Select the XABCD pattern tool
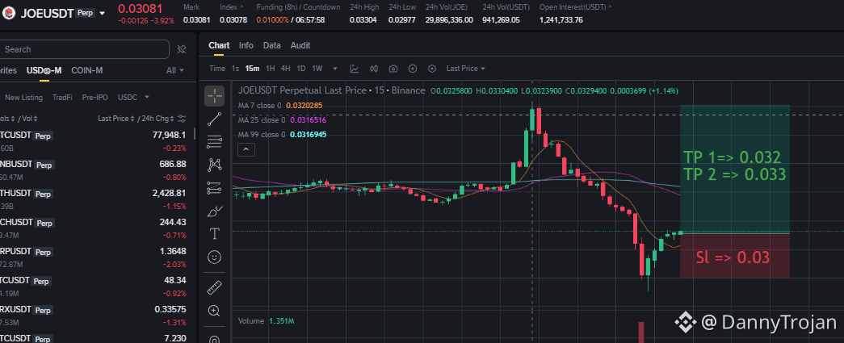Screen dimensions: 844x343 pos(215,165)
